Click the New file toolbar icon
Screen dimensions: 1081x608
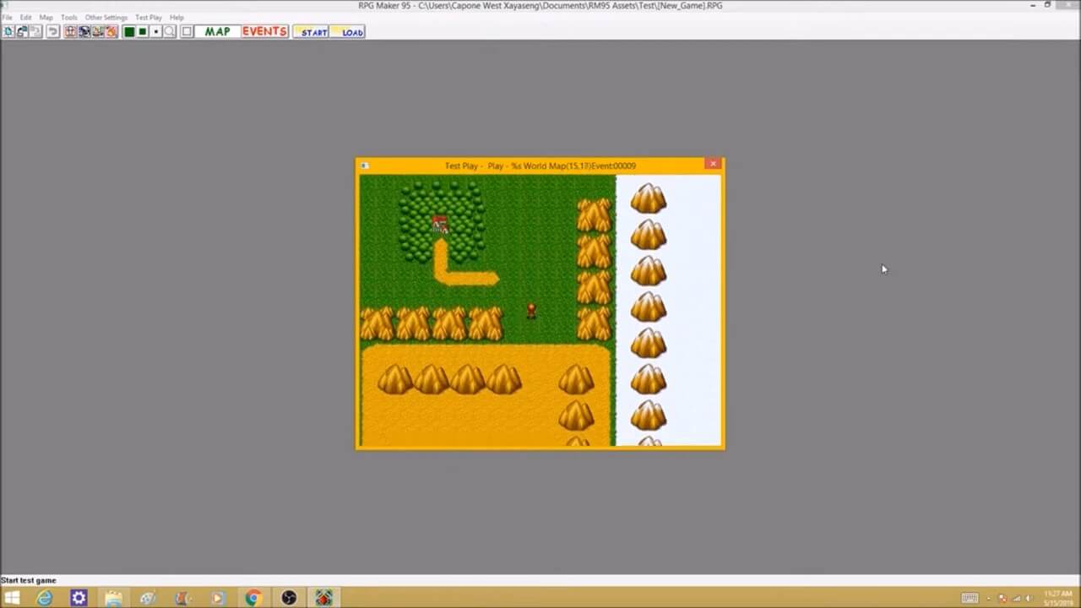point(8,32)
